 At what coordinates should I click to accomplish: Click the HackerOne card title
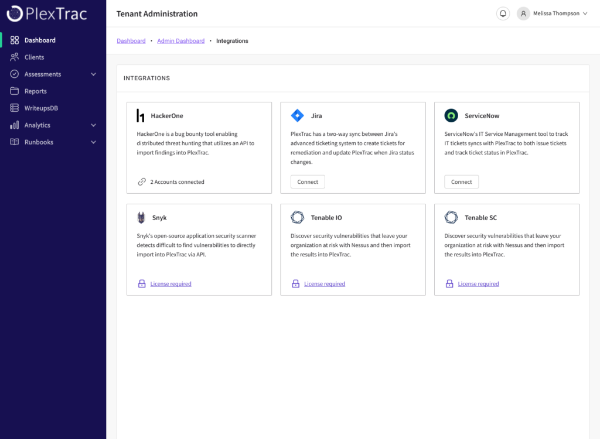167,116
